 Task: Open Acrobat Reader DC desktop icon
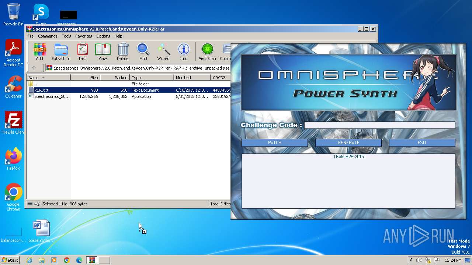click(x=13, y=53)
